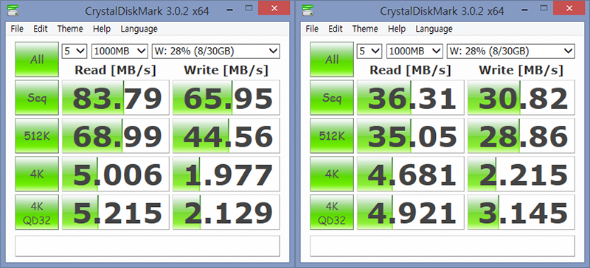Image resolution: width=590 pixels, height=268 pixels.
Task: Click Seq write result 65.95
Action: [x=226, y=97]
